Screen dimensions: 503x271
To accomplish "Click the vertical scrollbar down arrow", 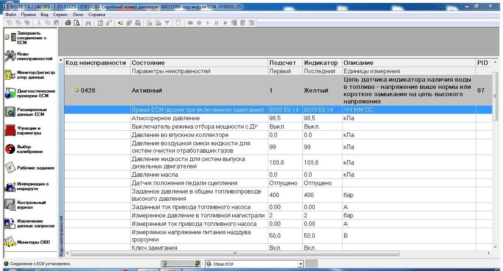I will click(495, 248).
